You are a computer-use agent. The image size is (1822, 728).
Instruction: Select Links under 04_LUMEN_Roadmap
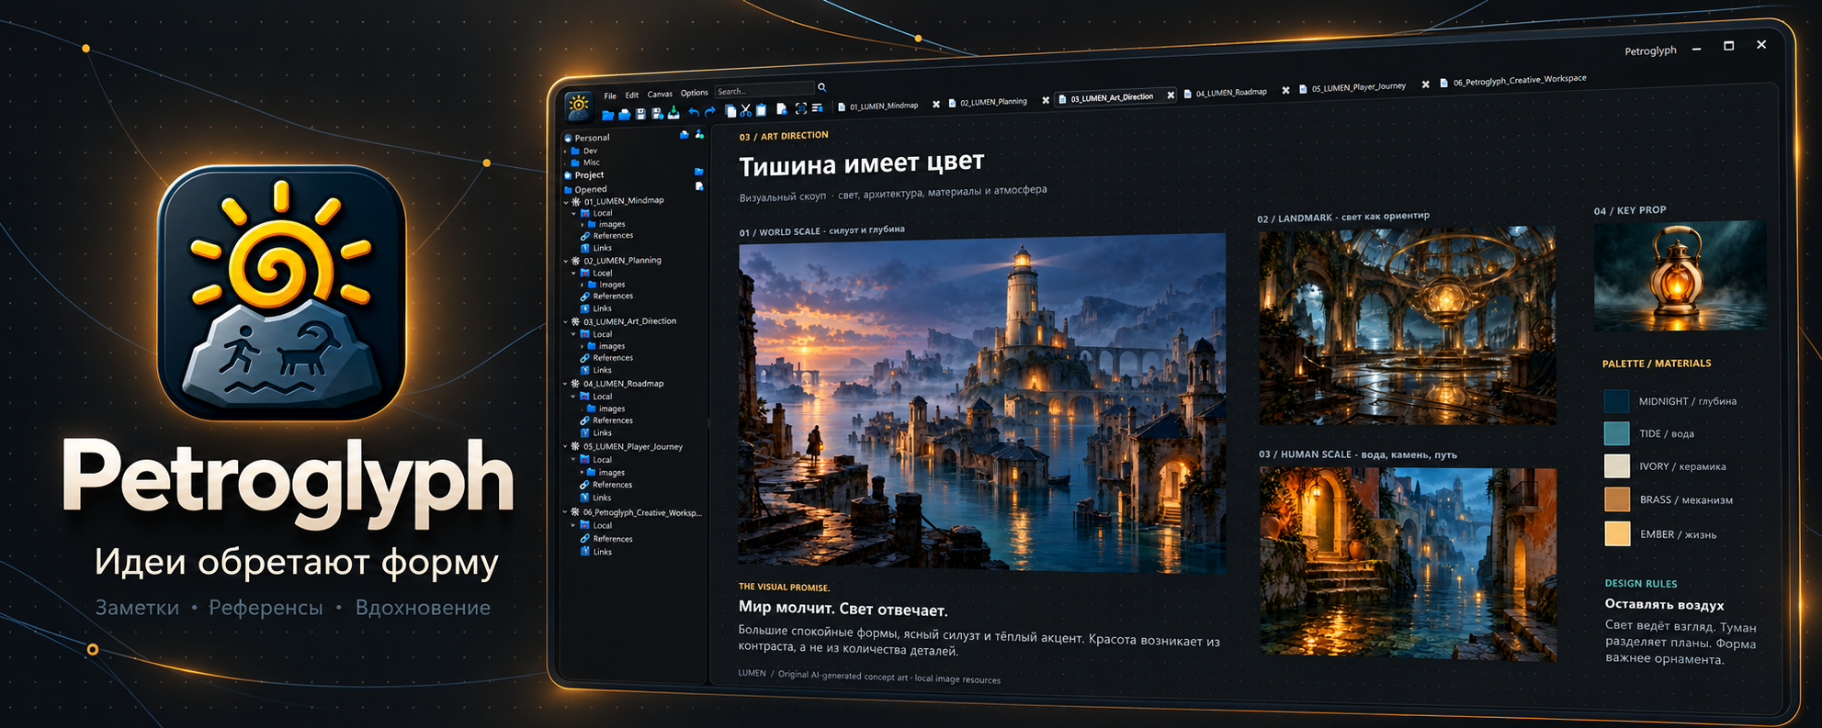tap(595, 432)
